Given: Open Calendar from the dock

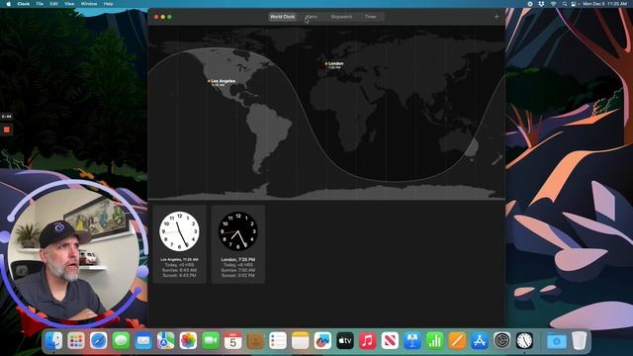Looking at the screenshot, I should (233, 341).
